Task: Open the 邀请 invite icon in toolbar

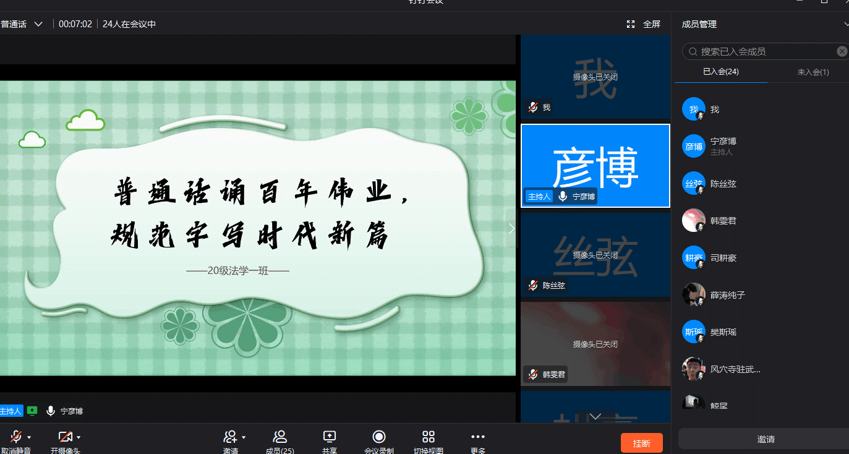Action: 230,437
